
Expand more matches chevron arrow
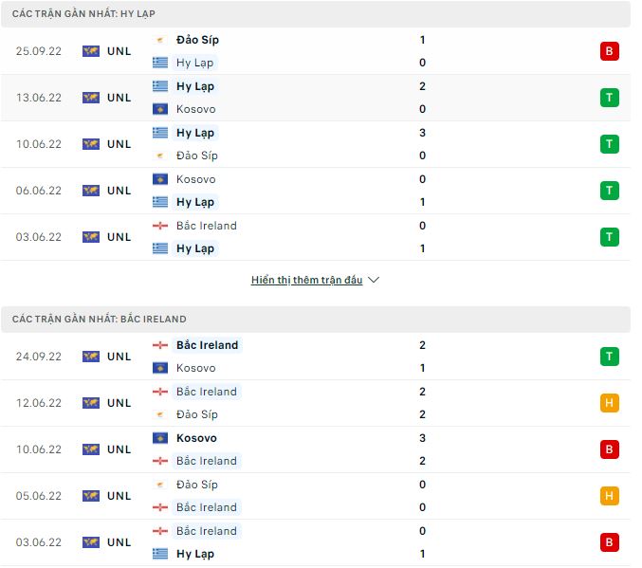pos(374,281)
